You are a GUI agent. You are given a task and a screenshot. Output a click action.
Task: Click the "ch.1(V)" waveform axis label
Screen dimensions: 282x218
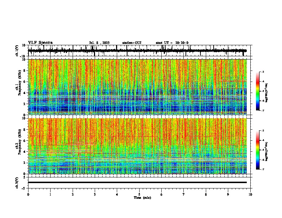coord(17,51)
